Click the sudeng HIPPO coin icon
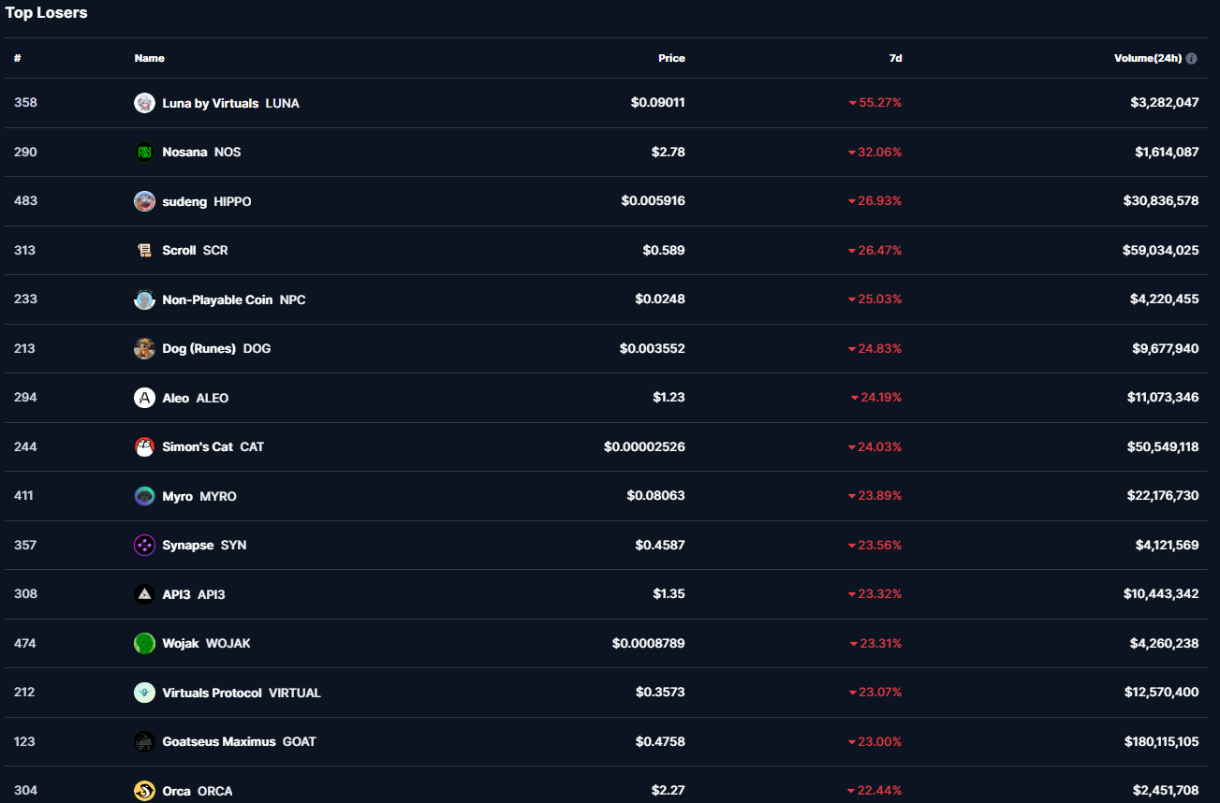Image resolution: width=1220 pixels, height=803 pixels. [144, 201]
